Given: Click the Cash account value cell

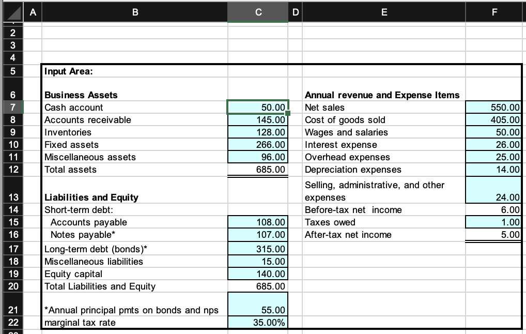Looking at the screenshot, I should (x=257, y=108).
